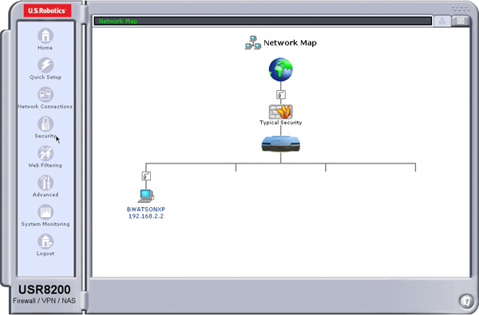The image size is (479, 315).
Task: Open the firewall Typical Security icon
Action: coord(281,112)
